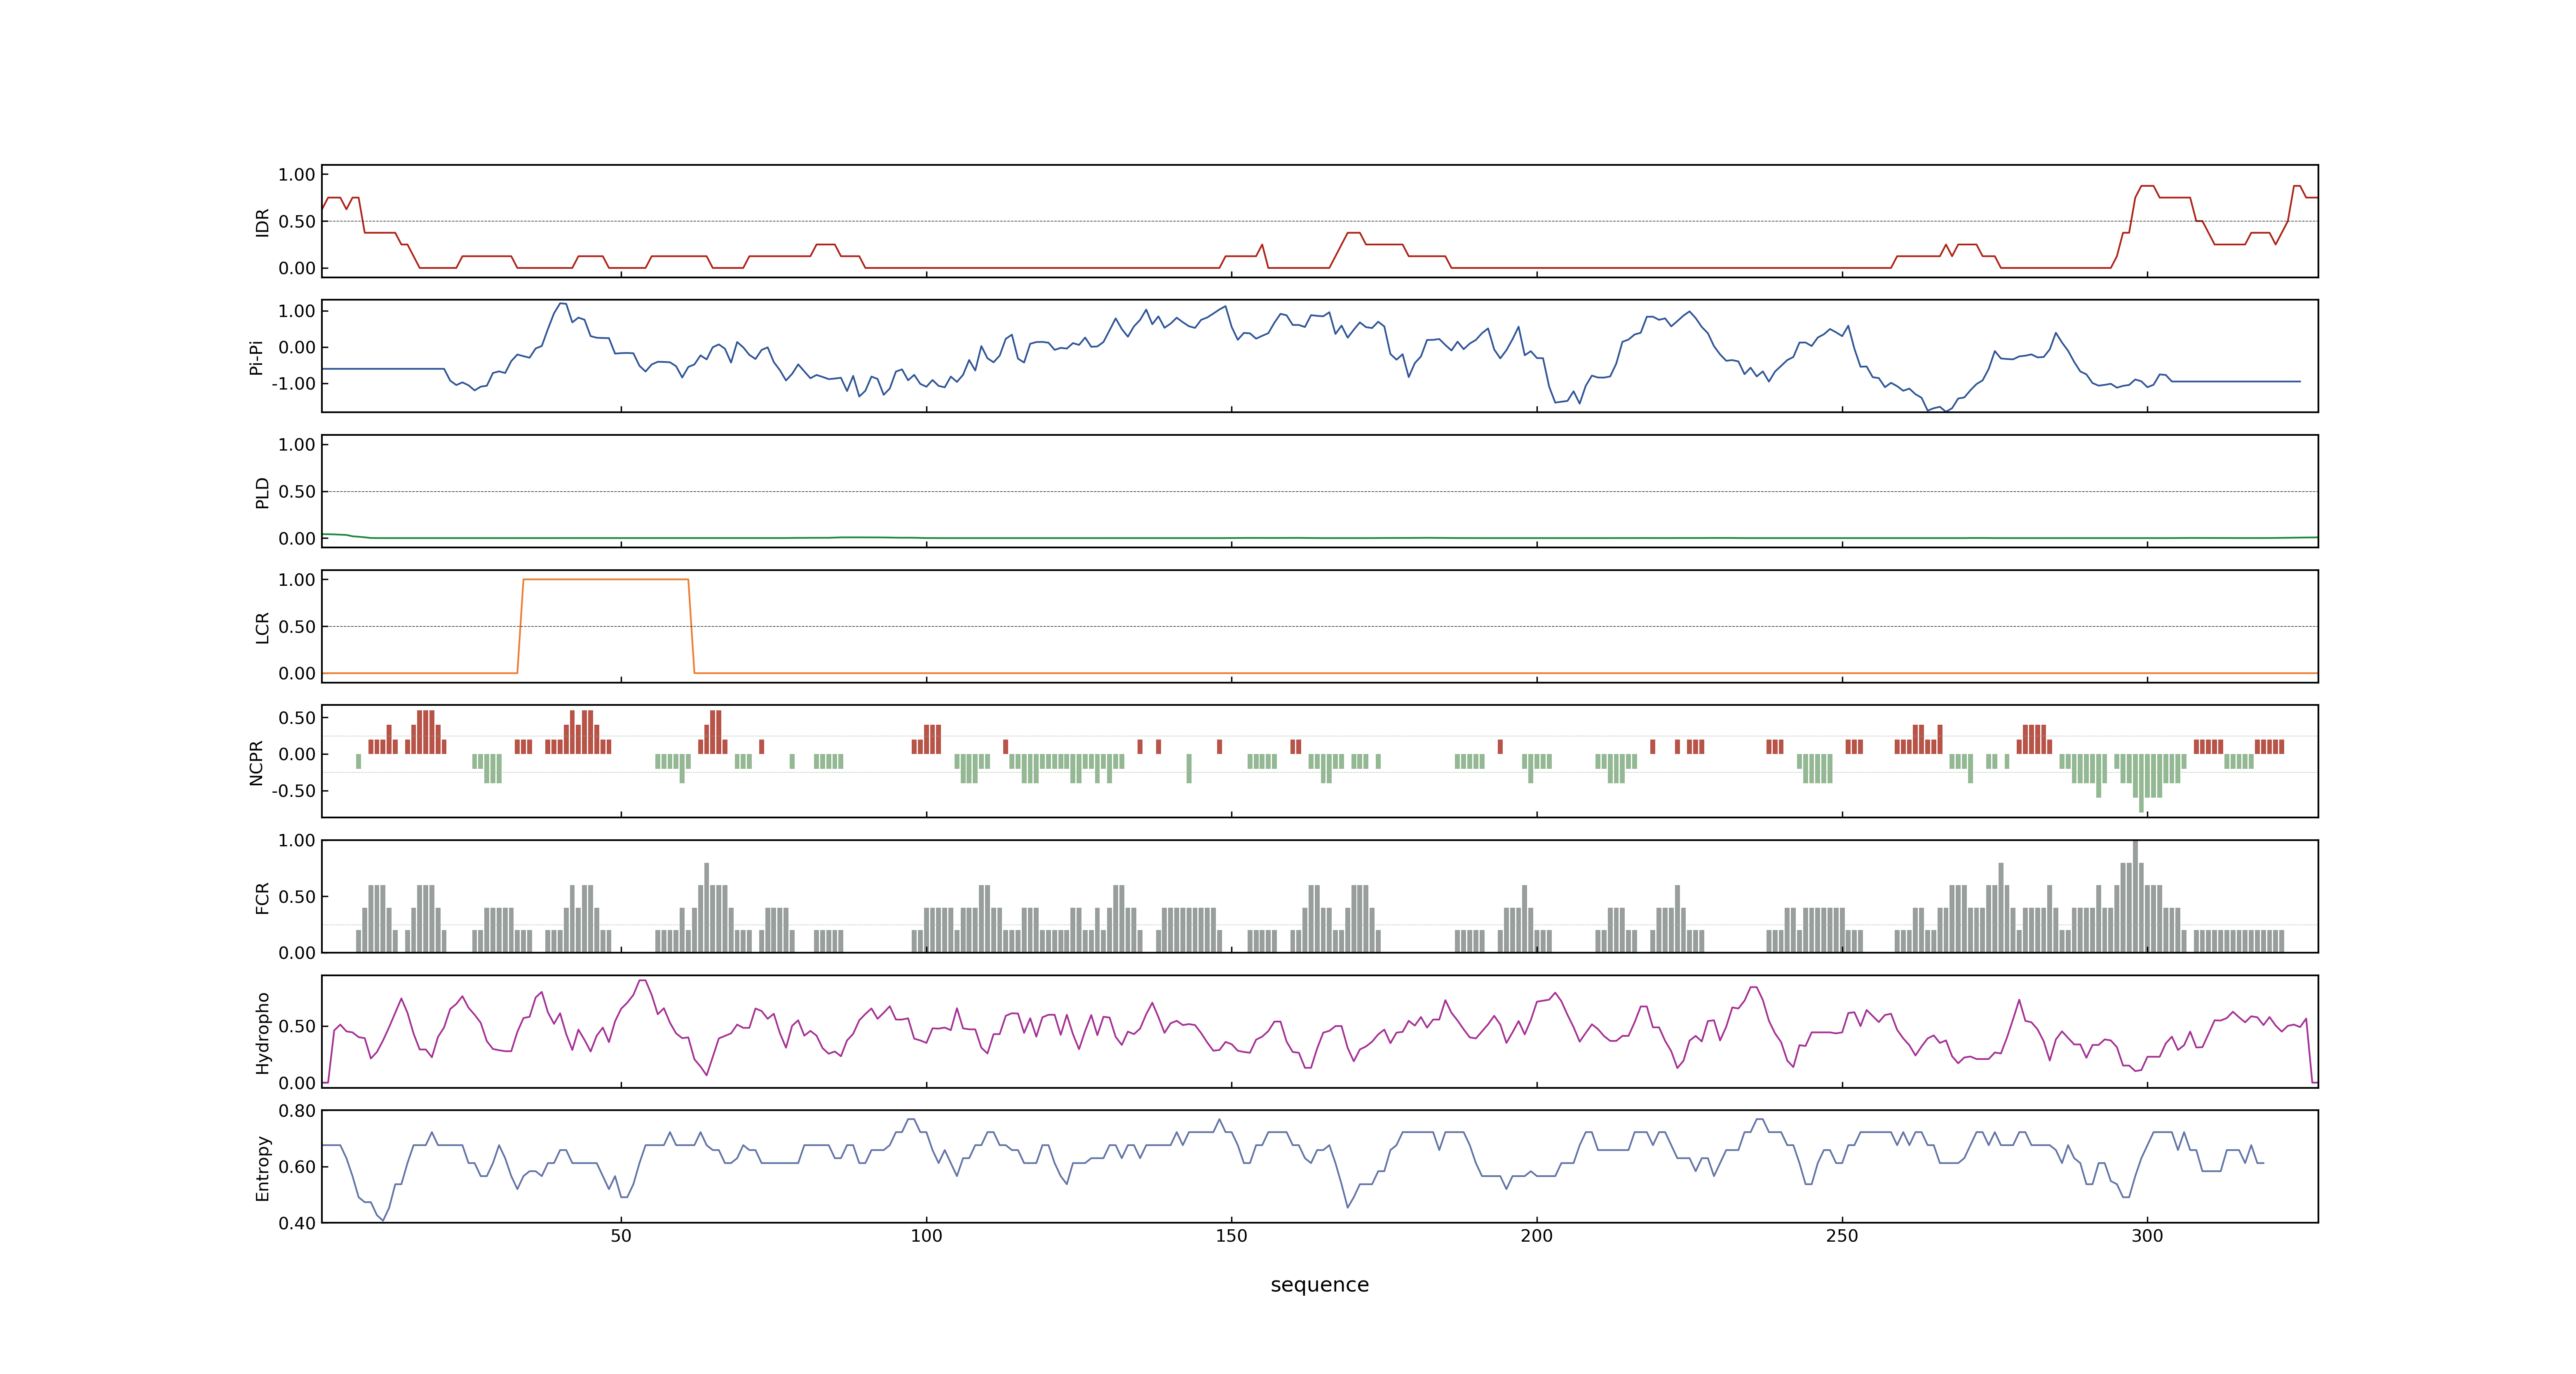Click the 0.00 tick of the Pi-Pi panel
This screenshot has height=1374, width=2576.
pyautogui.click(x=297, y=348)
